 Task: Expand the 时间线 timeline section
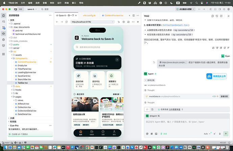(x=13, y=122)
